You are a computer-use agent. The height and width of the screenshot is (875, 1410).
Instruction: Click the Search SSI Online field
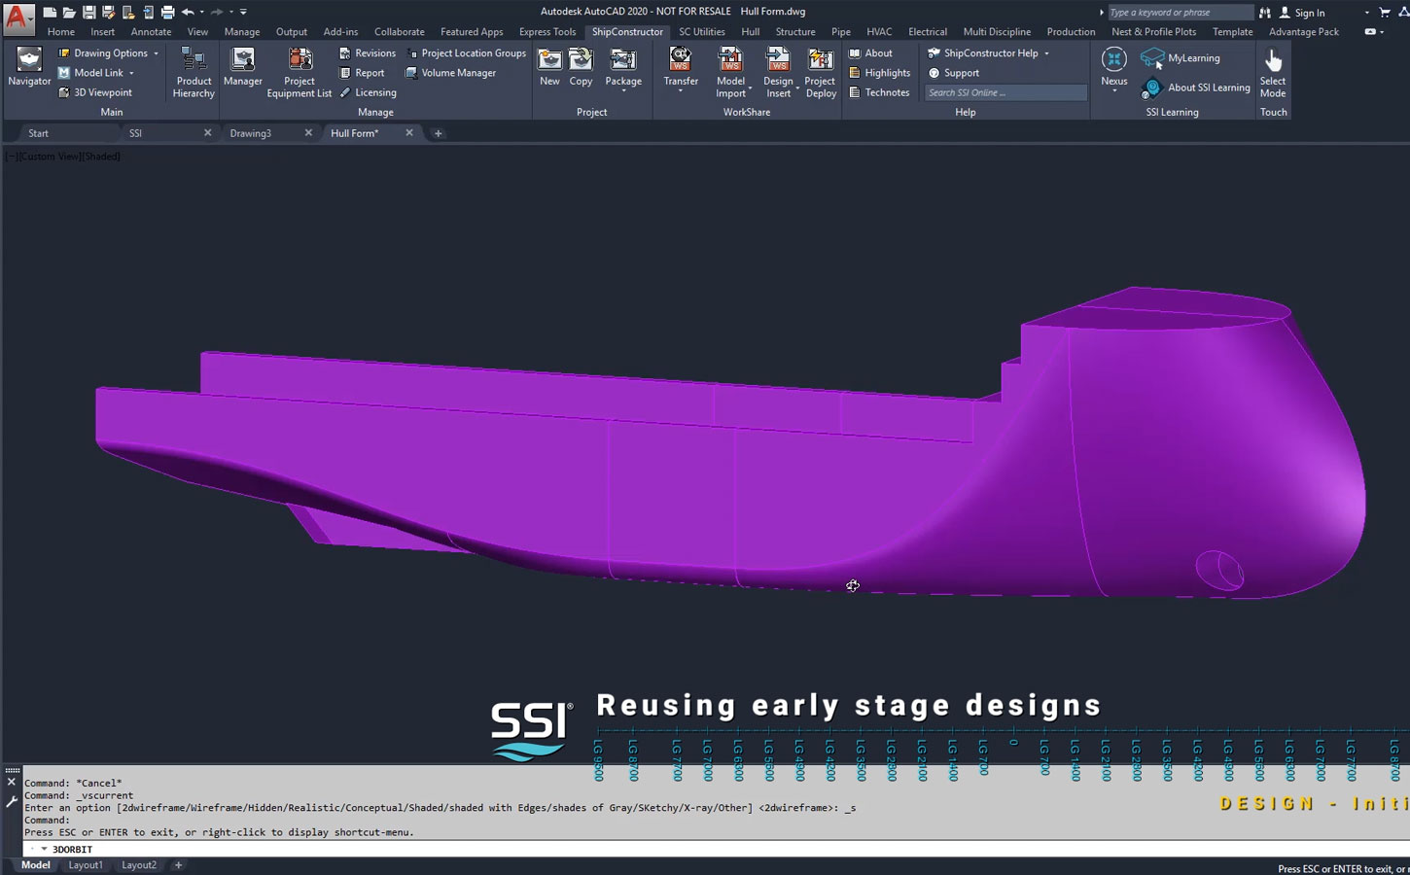pos(1004,91)
